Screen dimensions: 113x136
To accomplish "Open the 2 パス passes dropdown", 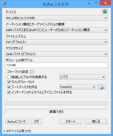I will (82, 77).
